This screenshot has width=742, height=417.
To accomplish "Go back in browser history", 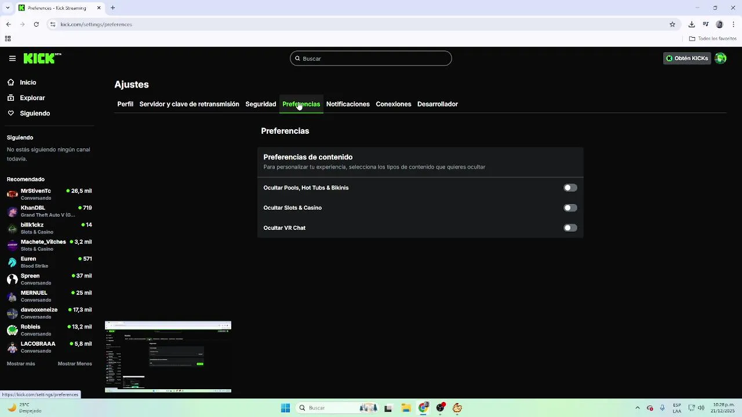I will point(8,24).
